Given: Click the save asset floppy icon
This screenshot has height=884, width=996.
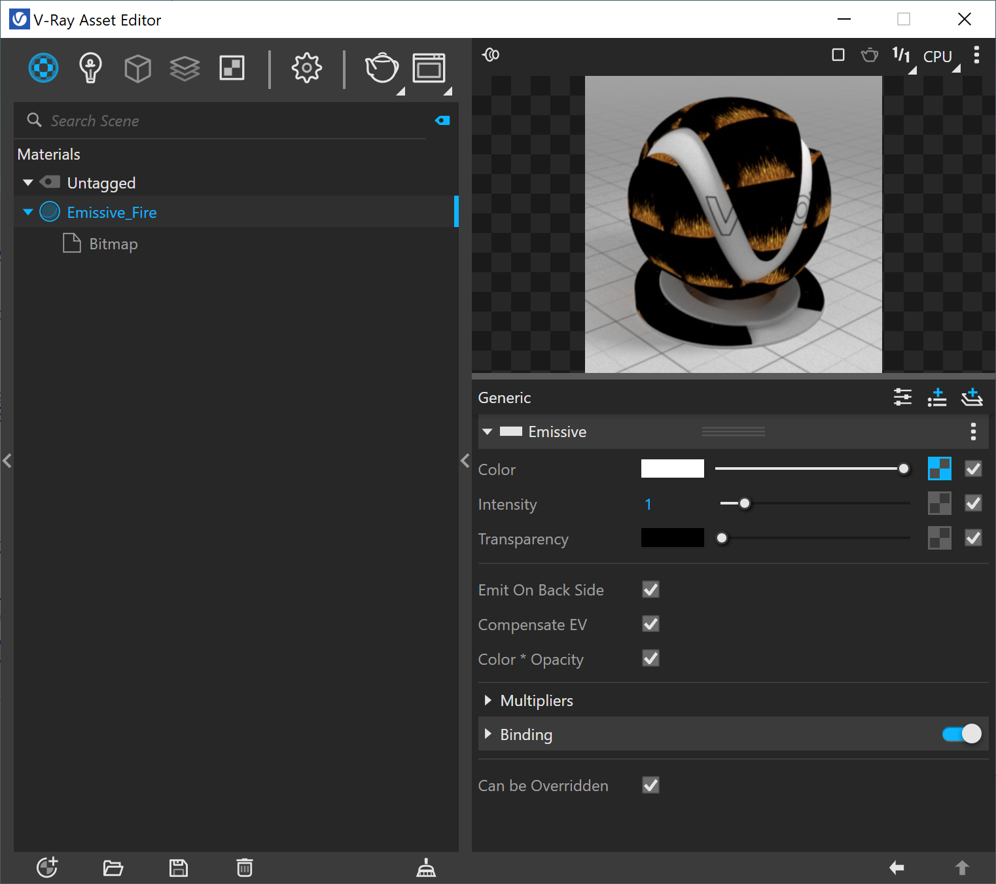Looking at the screenshot, I should [179, 868].
